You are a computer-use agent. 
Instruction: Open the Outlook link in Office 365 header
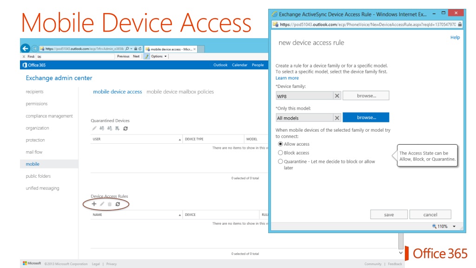(220, 65)
